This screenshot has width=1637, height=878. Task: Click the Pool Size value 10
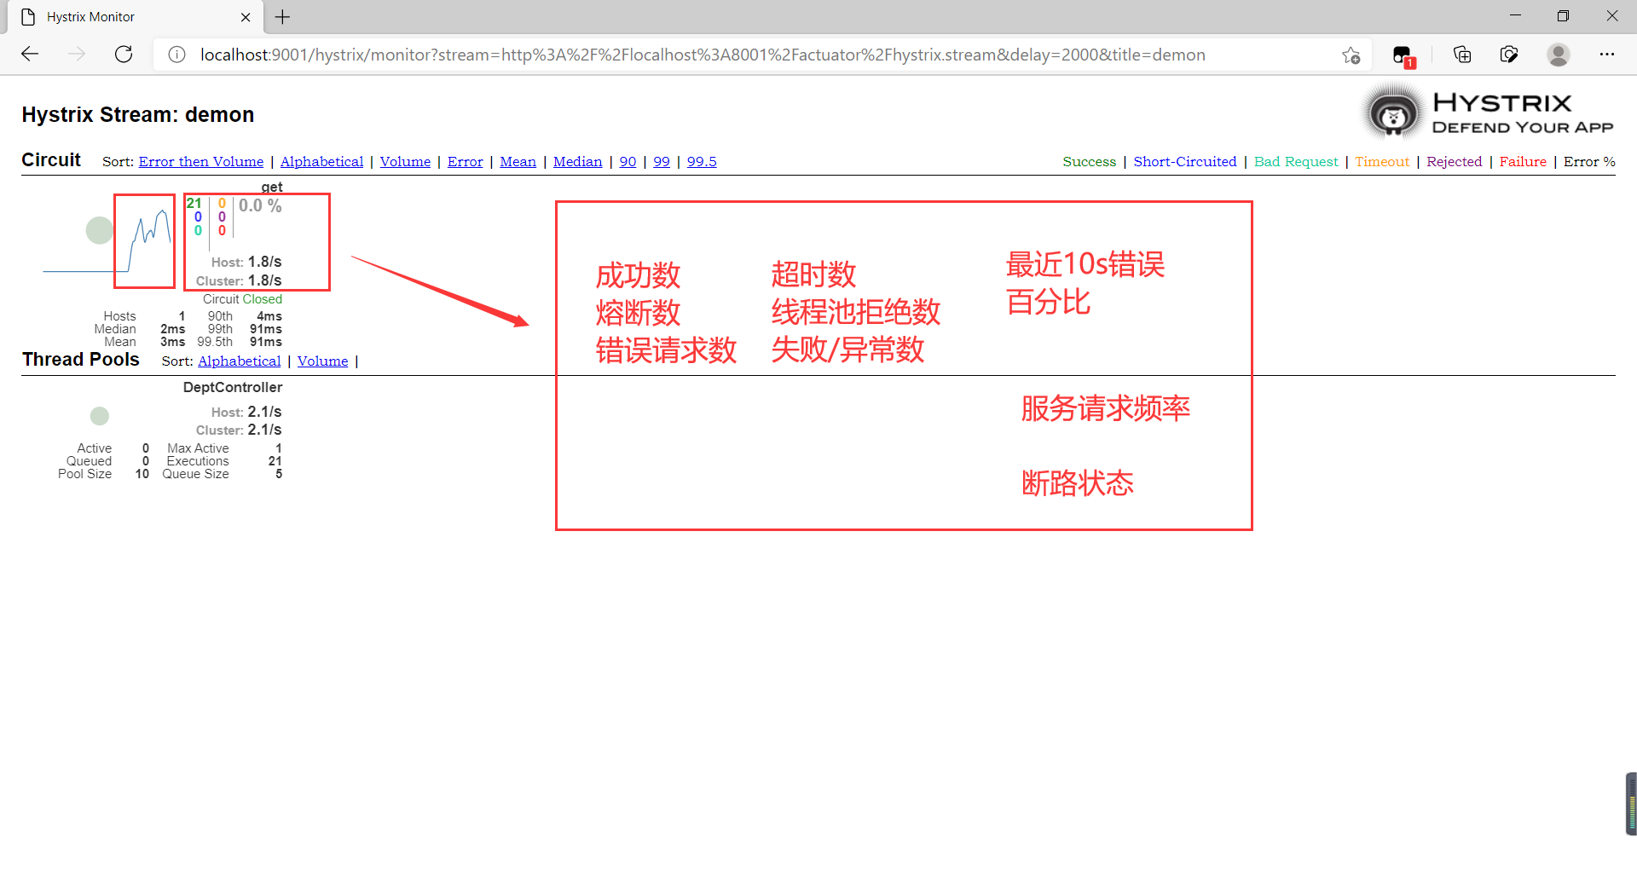coord(142,474)
